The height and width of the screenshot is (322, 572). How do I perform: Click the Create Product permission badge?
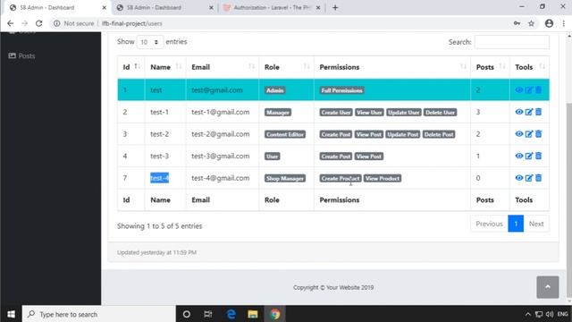341,178
